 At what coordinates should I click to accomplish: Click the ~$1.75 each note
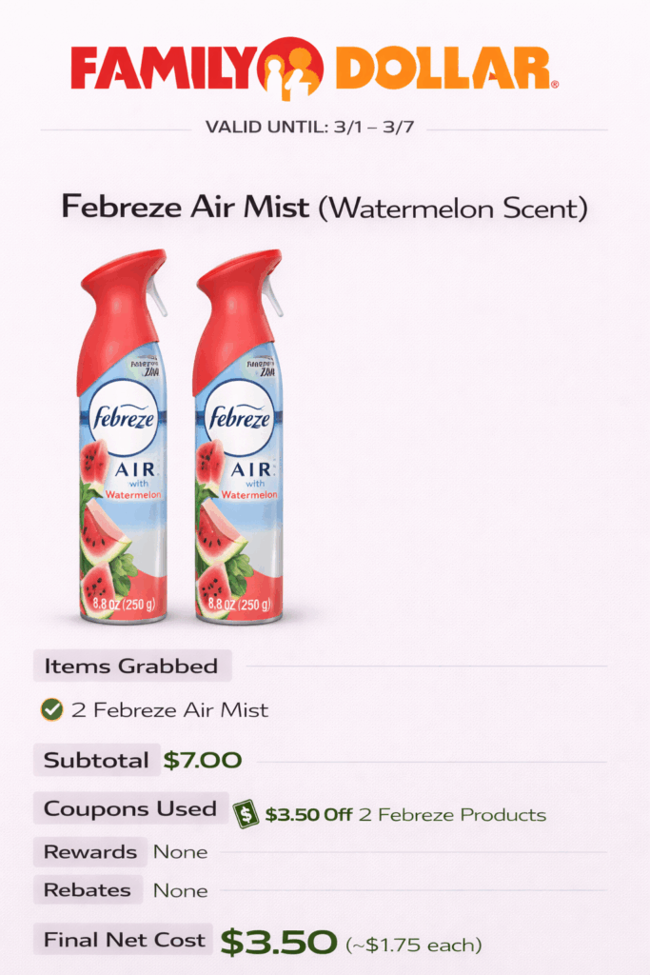tap(414, 945)
